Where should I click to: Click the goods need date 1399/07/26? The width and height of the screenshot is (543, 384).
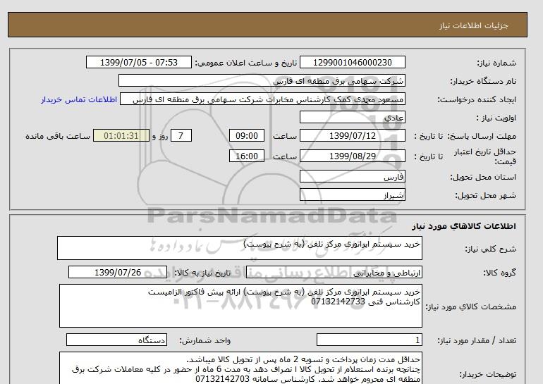point(118,272)
